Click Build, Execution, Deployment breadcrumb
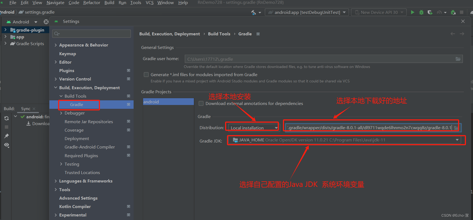473x220 pixels. (169, 34)
